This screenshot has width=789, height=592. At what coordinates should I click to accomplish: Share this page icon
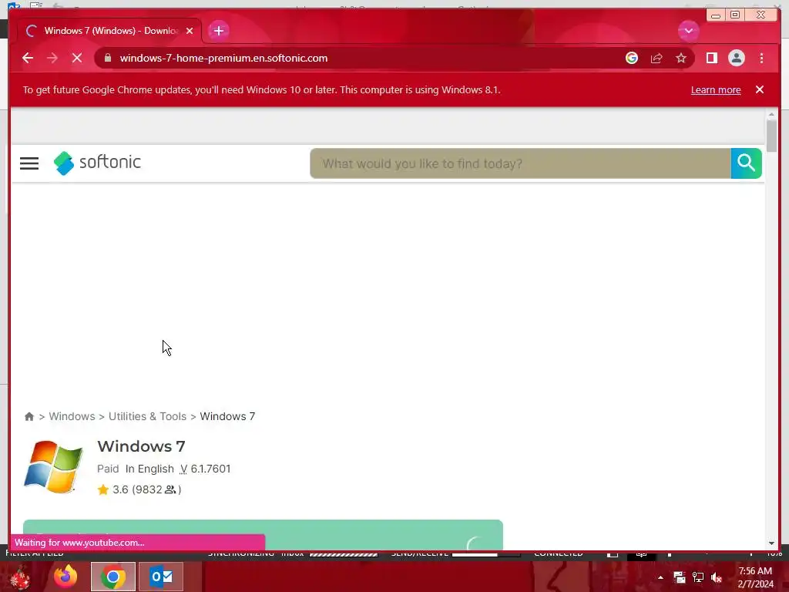(x=656, y=58)
